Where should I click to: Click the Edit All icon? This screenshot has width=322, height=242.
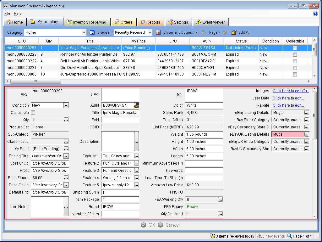(x=234, y=32)
